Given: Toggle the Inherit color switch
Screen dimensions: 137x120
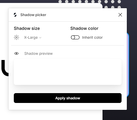Looking at the screenshot, I should (x=75, y=37).
